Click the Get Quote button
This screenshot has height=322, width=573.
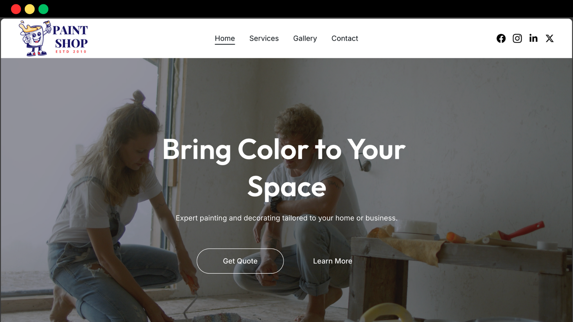click(x=240, y=261)
